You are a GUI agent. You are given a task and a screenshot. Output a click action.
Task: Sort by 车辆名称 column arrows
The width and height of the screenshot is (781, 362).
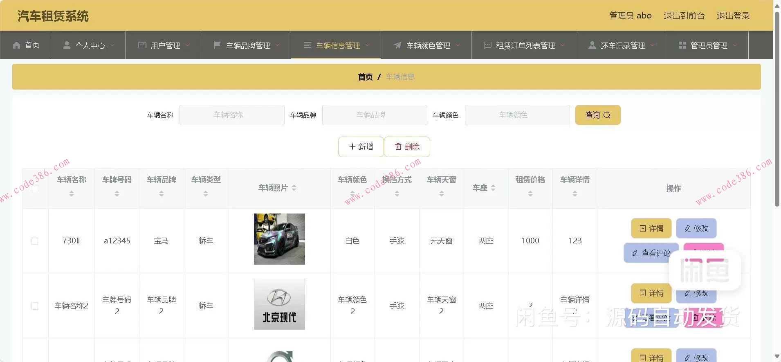72,193
